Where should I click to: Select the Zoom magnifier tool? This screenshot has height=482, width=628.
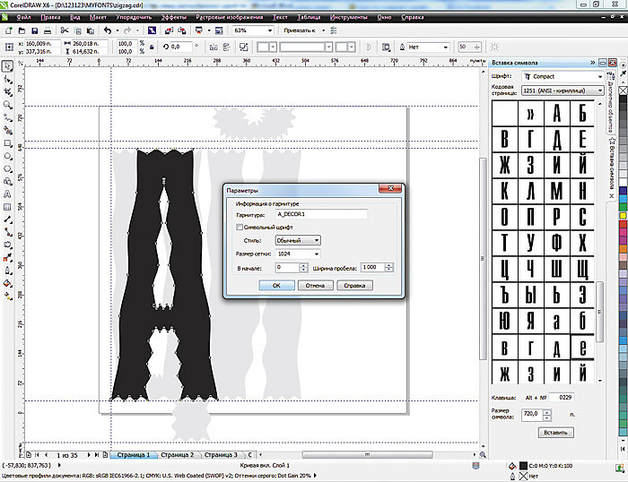tap(7, 104)
